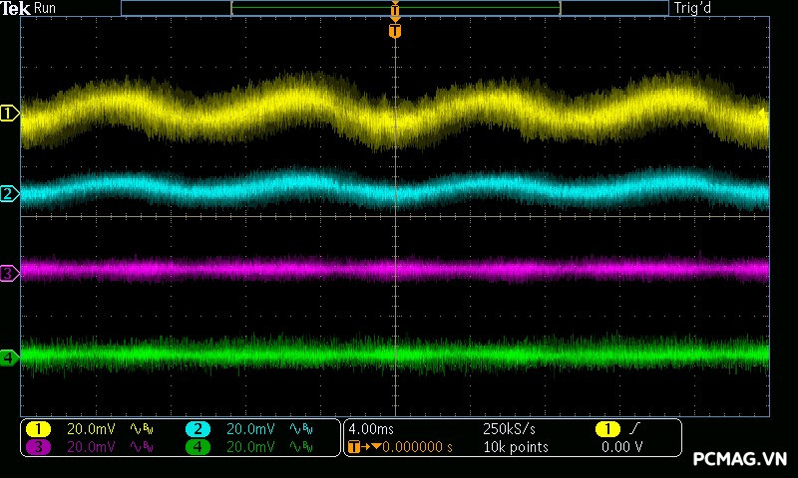Select the 10k points record length

click(x=515, y=447)
